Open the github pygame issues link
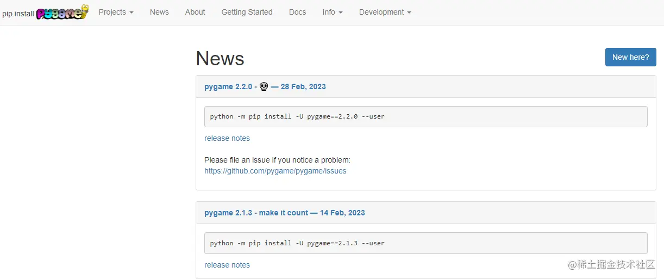Image resolution: width=664 pixels, height=279 pixels. pos(275,171)
